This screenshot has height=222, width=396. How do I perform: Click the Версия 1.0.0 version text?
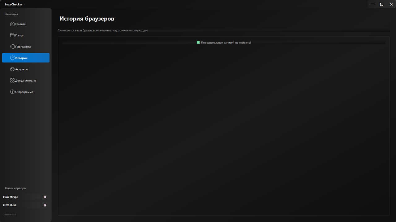click(x=10, y=214)
